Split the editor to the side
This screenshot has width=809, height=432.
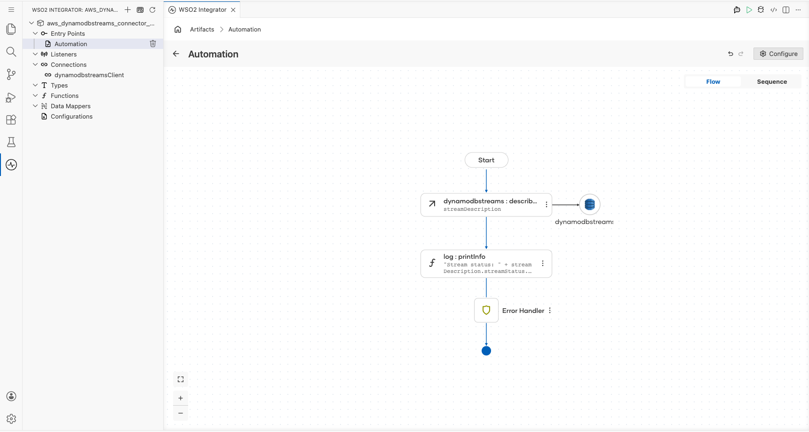(786, 9)
